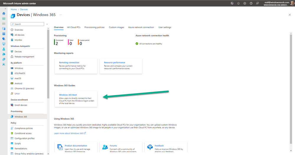Open Reports monitor icon in left rail
The image size is (295, 155).
[4, 44]
